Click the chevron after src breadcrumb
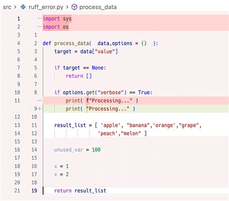 [15, 7]
